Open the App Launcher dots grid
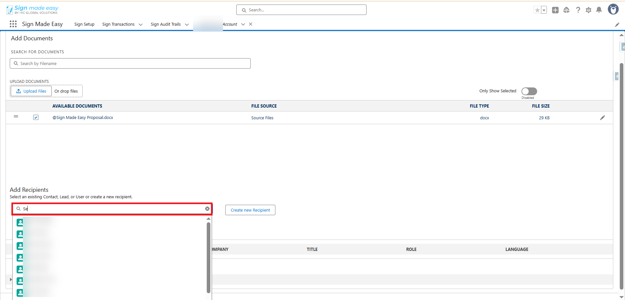Image resolution: width=625 pixels, height=300 pixels. pos(13,24)
